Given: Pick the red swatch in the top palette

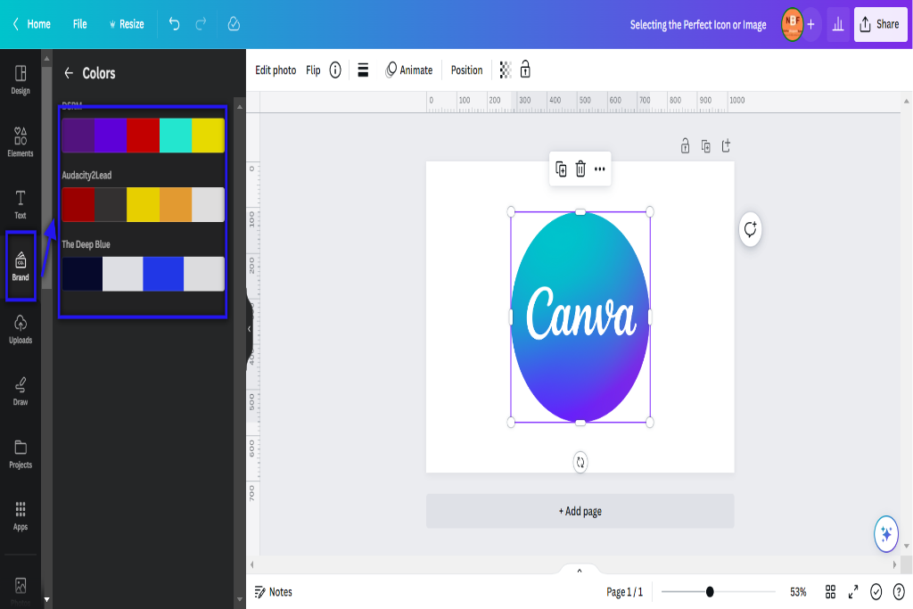Looking at the screenshot, I should 144,135.
